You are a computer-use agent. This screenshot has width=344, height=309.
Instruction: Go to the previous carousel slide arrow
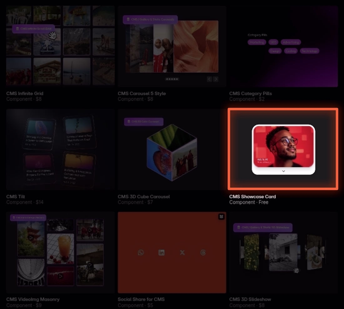point(209,79)
